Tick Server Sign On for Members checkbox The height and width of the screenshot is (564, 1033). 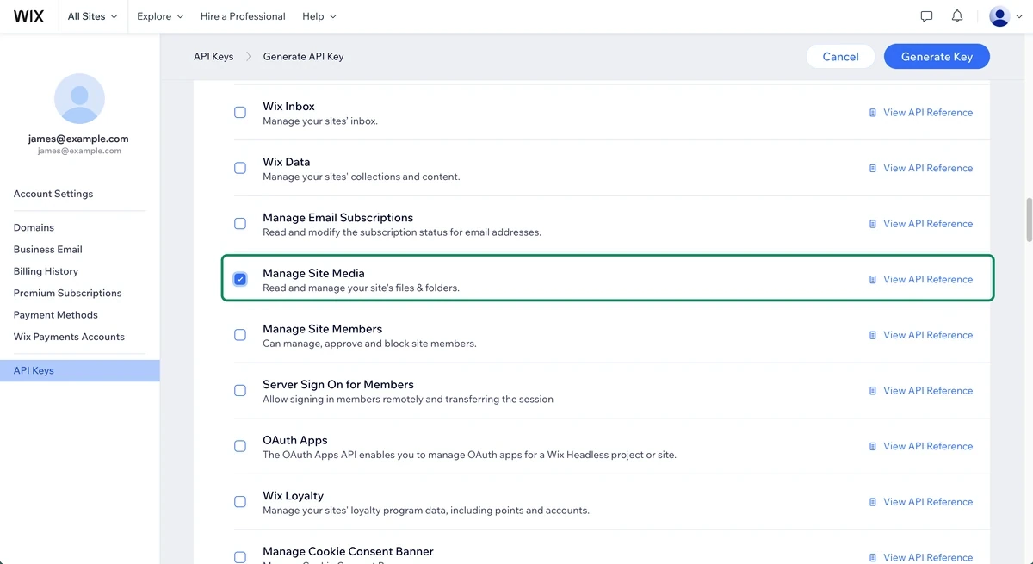pos(240,391)
